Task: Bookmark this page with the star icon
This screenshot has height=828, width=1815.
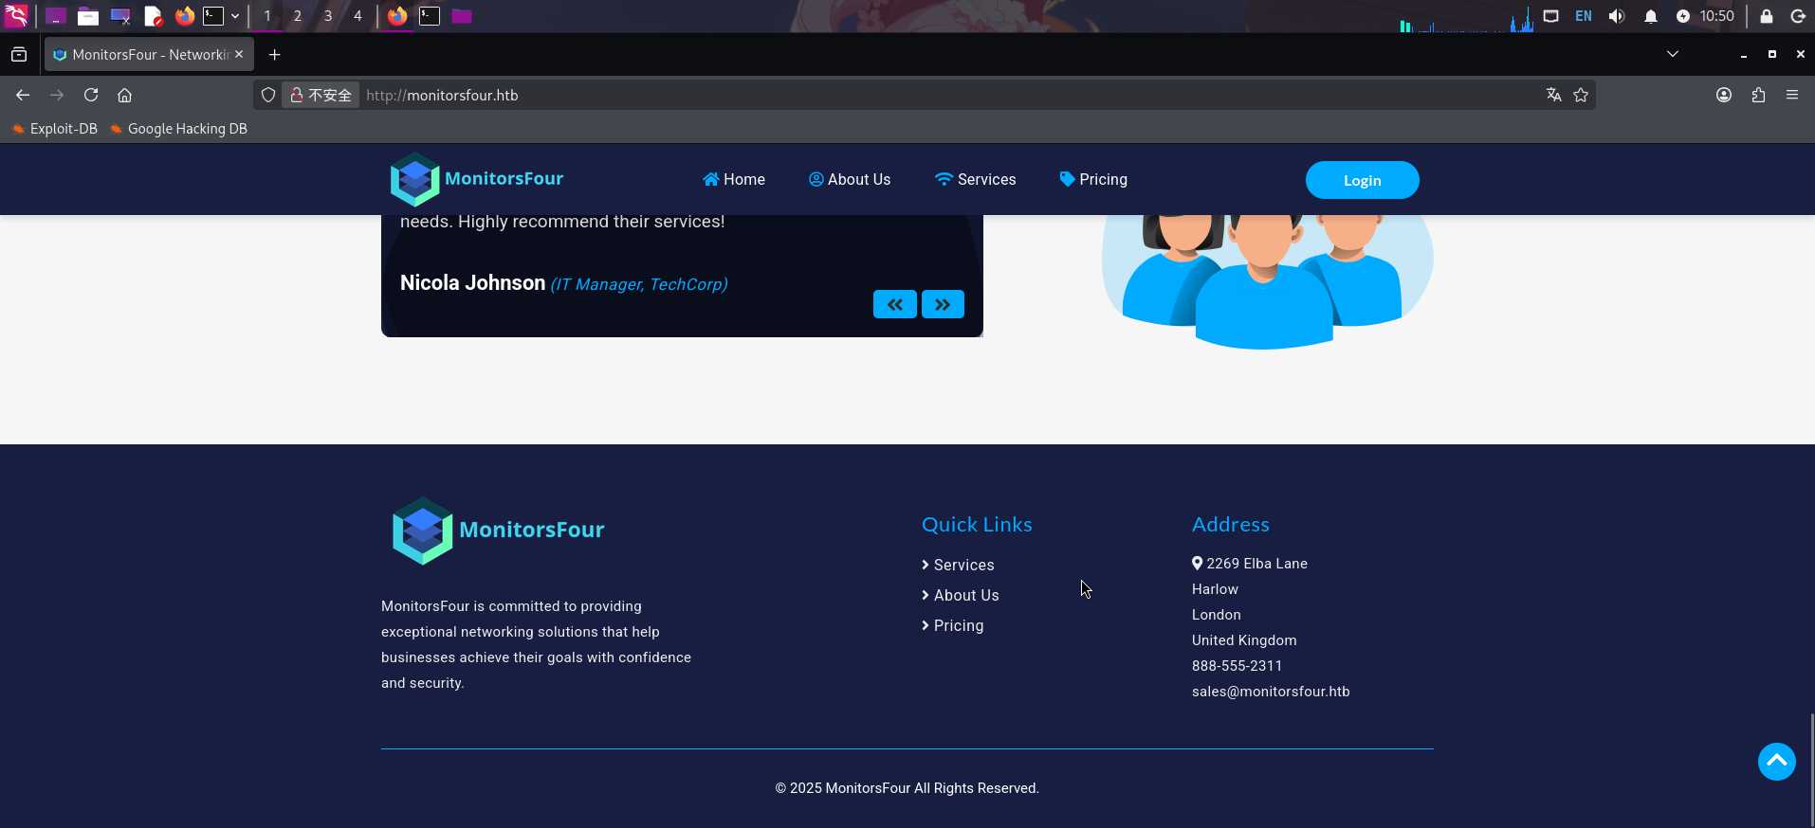Action: coord(1581,95)
